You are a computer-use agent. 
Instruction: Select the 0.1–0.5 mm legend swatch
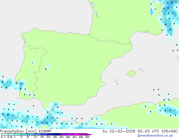5,134
